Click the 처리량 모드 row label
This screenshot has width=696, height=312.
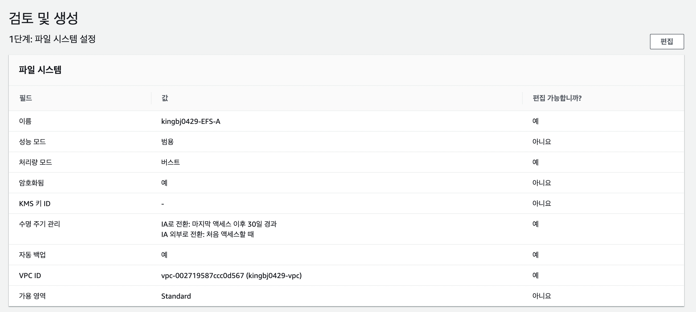(x=35, y=162)
